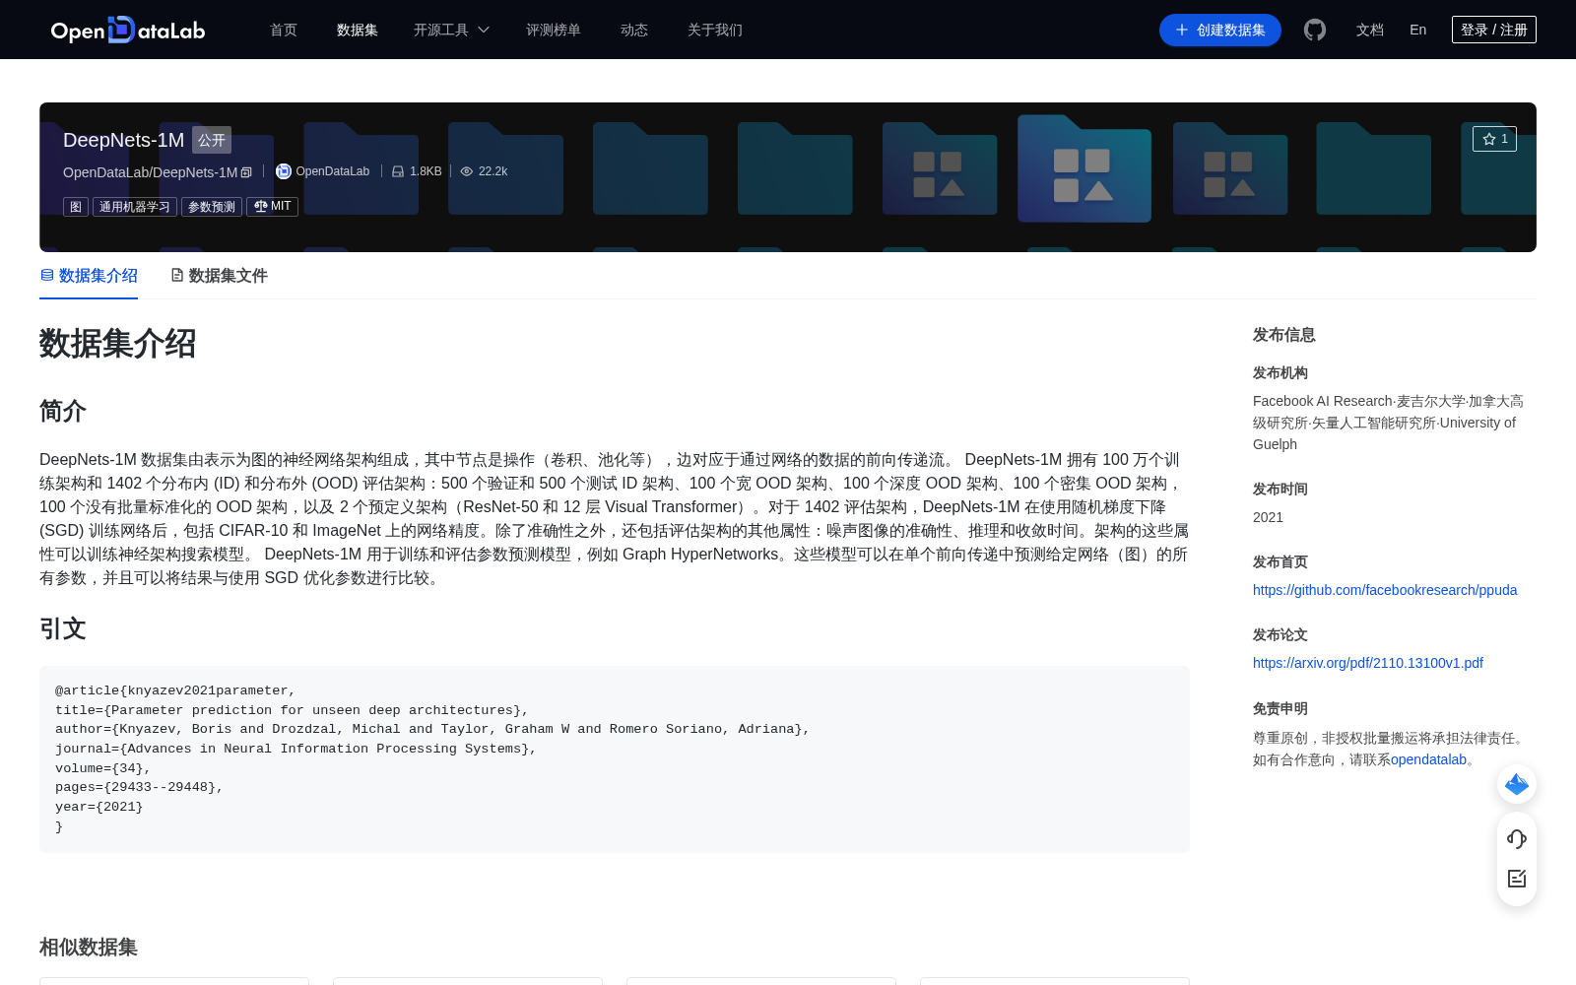The width and height of the screenshot is (1576, 985).
Task: Click the 22.2k view count
Action: point(492,171)
